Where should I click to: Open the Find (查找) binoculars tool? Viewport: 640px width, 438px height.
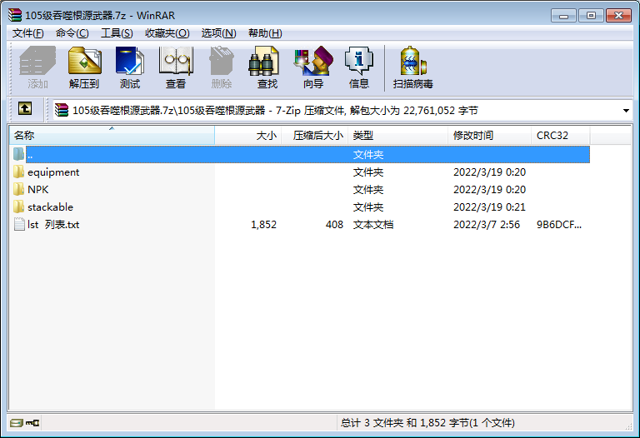[x=267, y=67]
